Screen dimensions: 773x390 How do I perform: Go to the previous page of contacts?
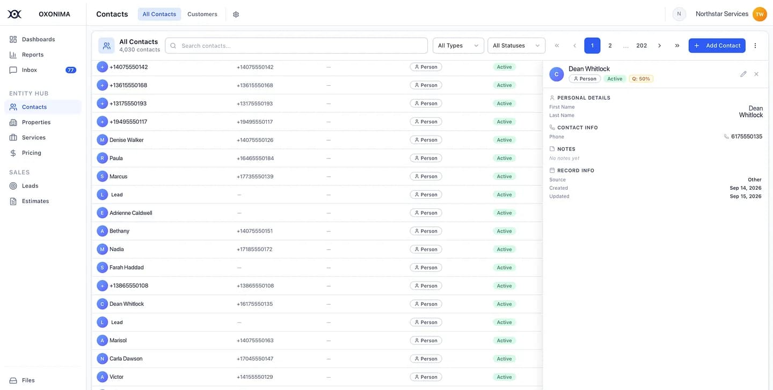click(x=574, y=46)
